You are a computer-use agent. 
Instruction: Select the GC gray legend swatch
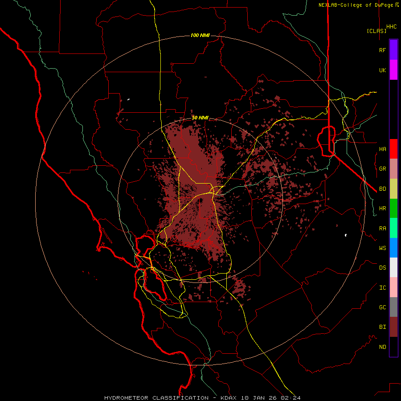393,307
